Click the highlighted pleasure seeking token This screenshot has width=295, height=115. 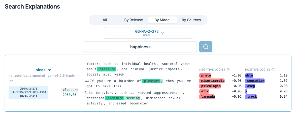[123, 98]
